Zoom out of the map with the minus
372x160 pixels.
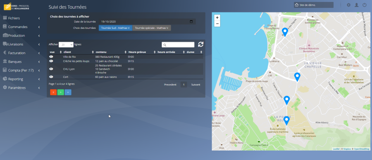coord(217,24)
